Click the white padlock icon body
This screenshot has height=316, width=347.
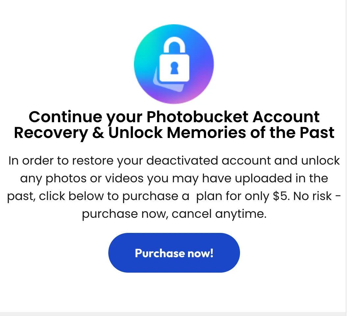tap(174, 68)
